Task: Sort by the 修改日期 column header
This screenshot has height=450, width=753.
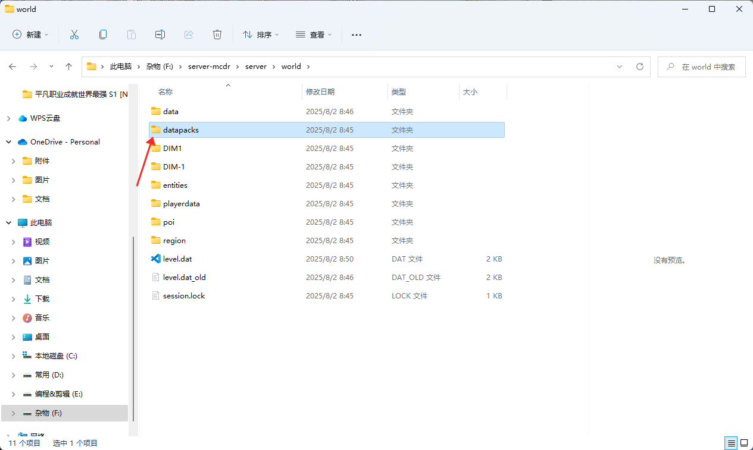Action: (x=320, y=92)
